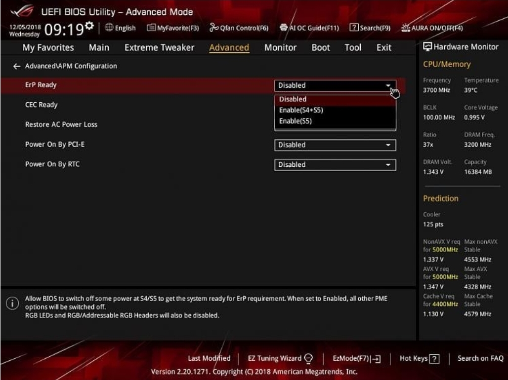
Task: Select ErP Ready setting row
Action: [x=203, y=85]
